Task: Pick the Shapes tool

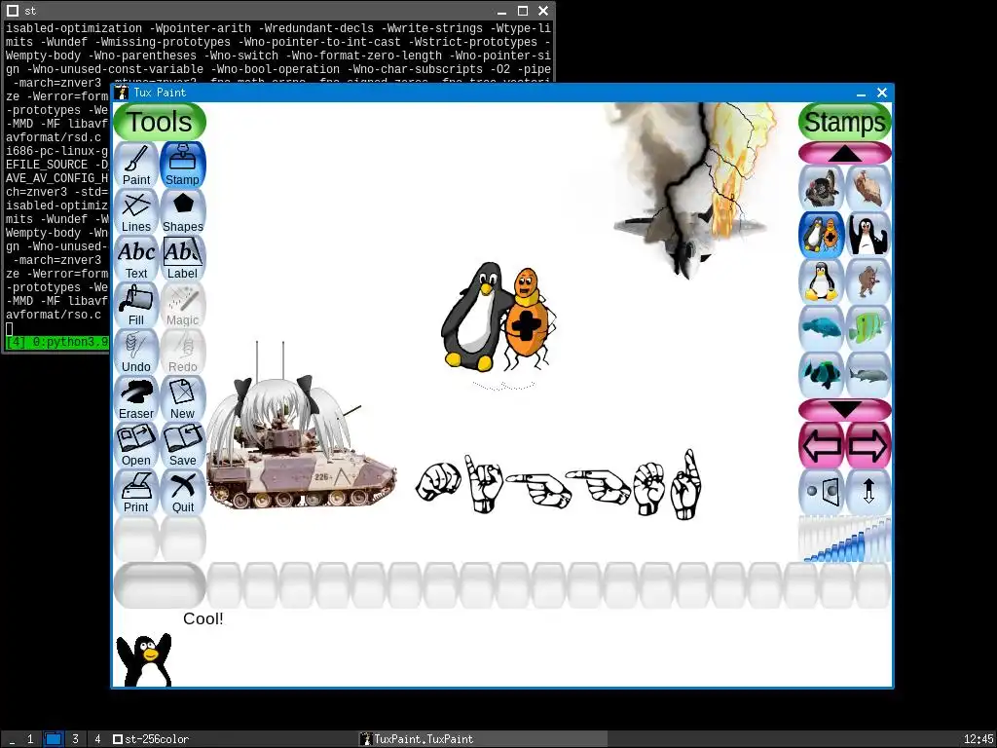Action: [182, 211]
